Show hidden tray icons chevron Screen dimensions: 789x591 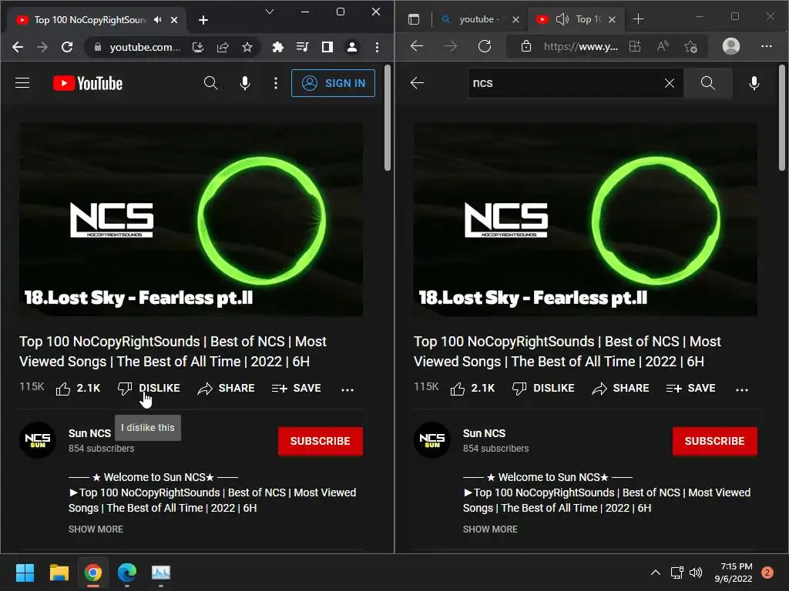pyautogui.click(x=656, y=573)
